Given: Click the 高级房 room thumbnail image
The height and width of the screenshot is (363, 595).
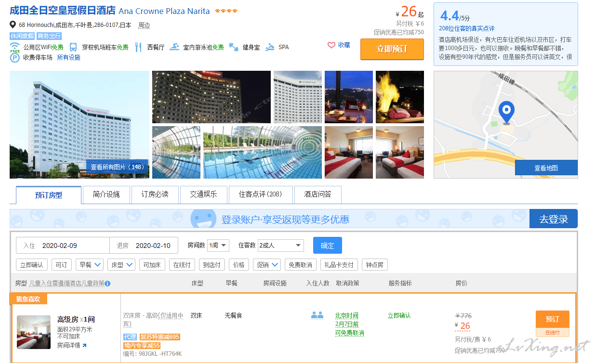Looking at the screenshot, I should click(x=34, y=332).
